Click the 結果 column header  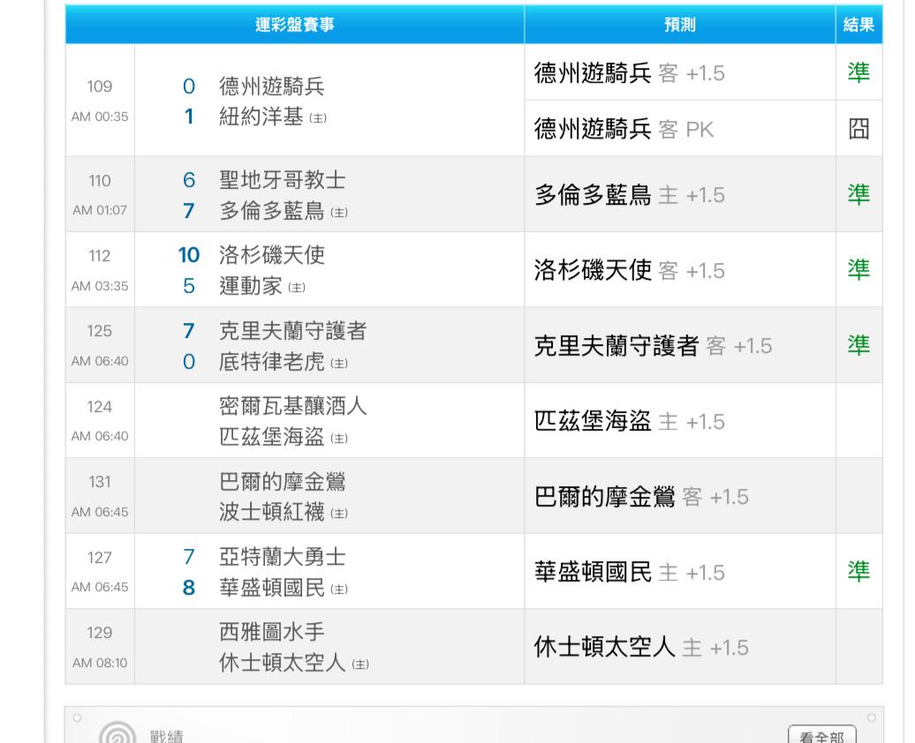click(x=859, y=25)
